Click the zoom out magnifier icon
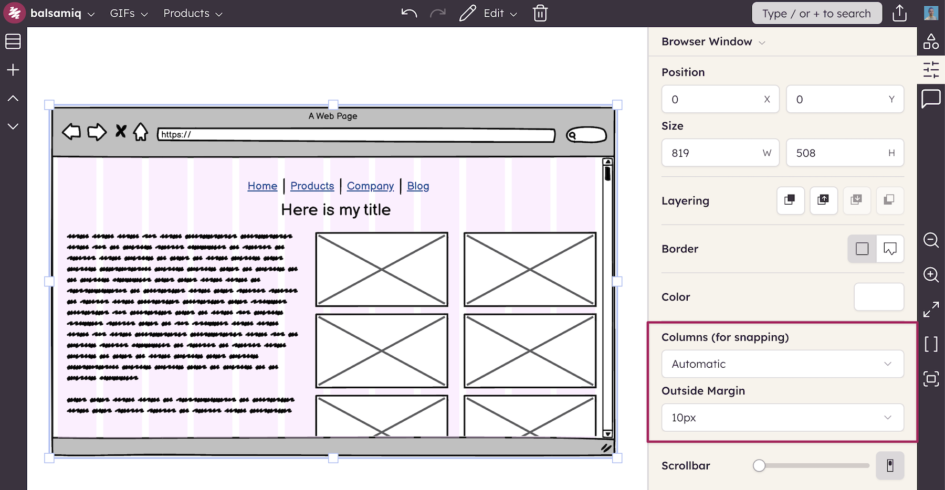 (931, 240)
